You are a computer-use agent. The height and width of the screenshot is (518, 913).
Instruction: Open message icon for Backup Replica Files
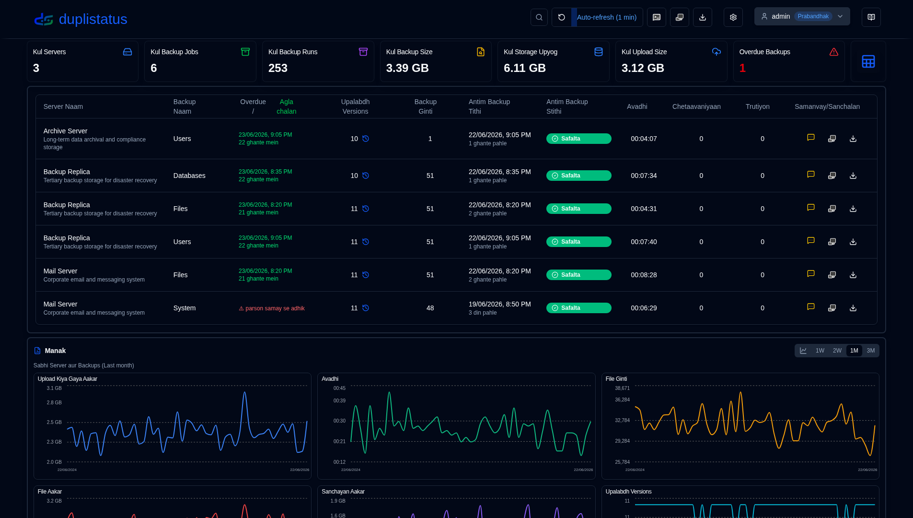(x=811, y=208)
